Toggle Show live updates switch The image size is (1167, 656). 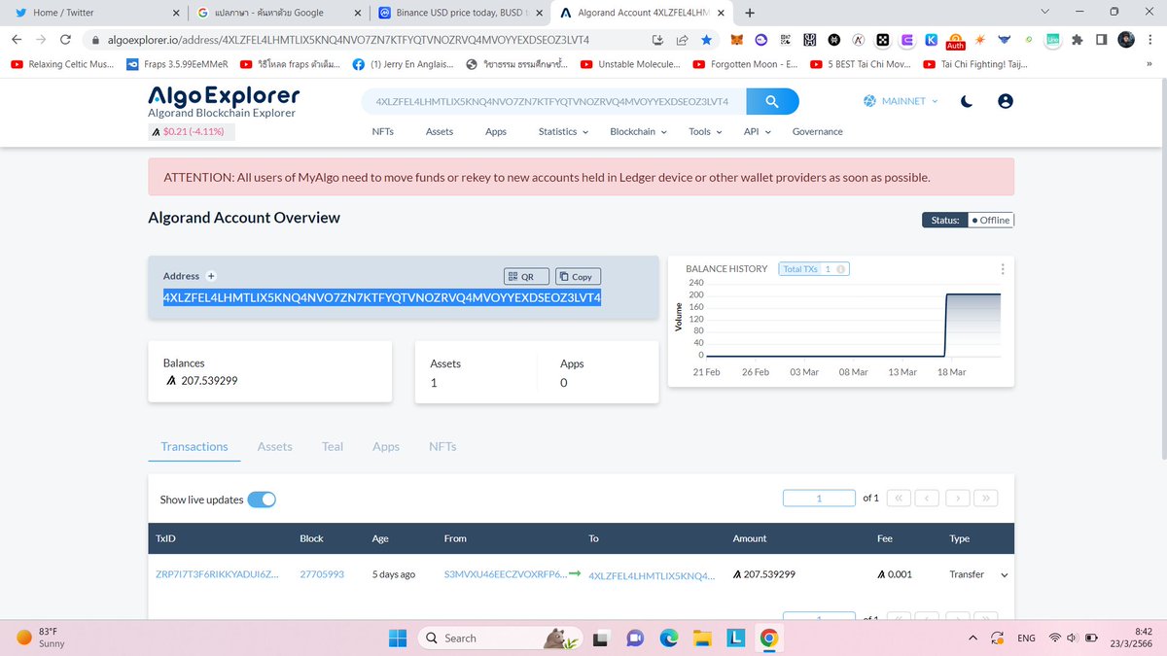tap(262, 500)
